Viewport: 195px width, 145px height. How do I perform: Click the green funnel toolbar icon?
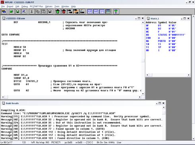[116, 11]
